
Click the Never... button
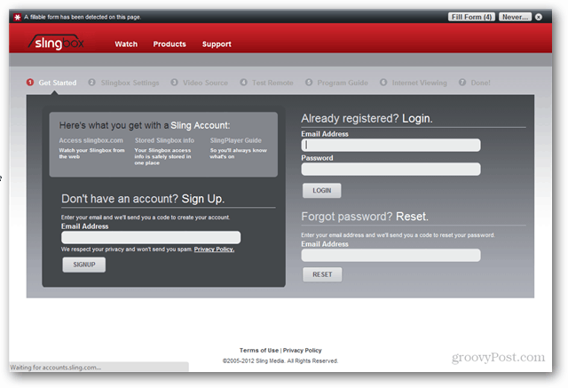pyautogui.click(x=515, y=17)
